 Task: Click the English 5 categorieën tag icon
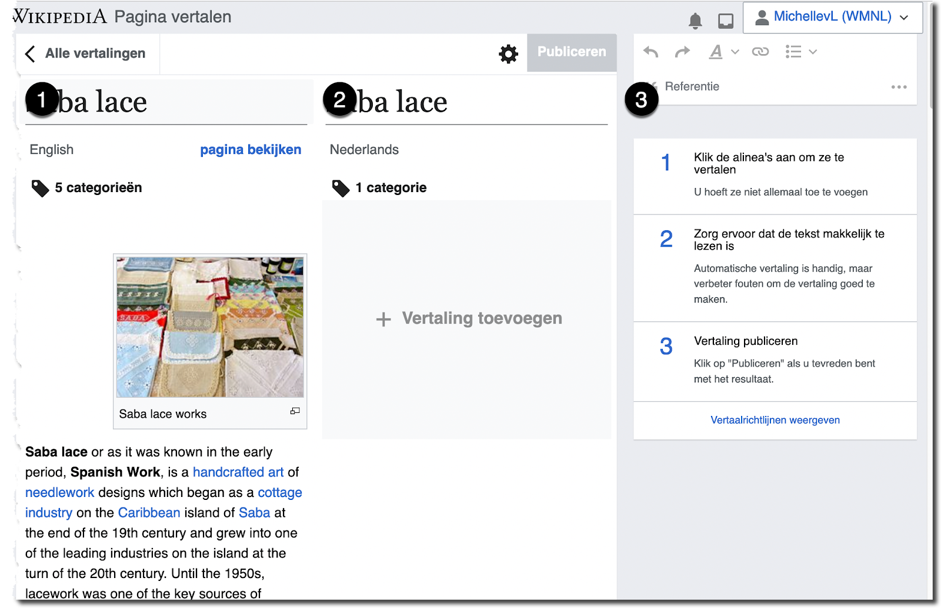(x=40, y=188)
